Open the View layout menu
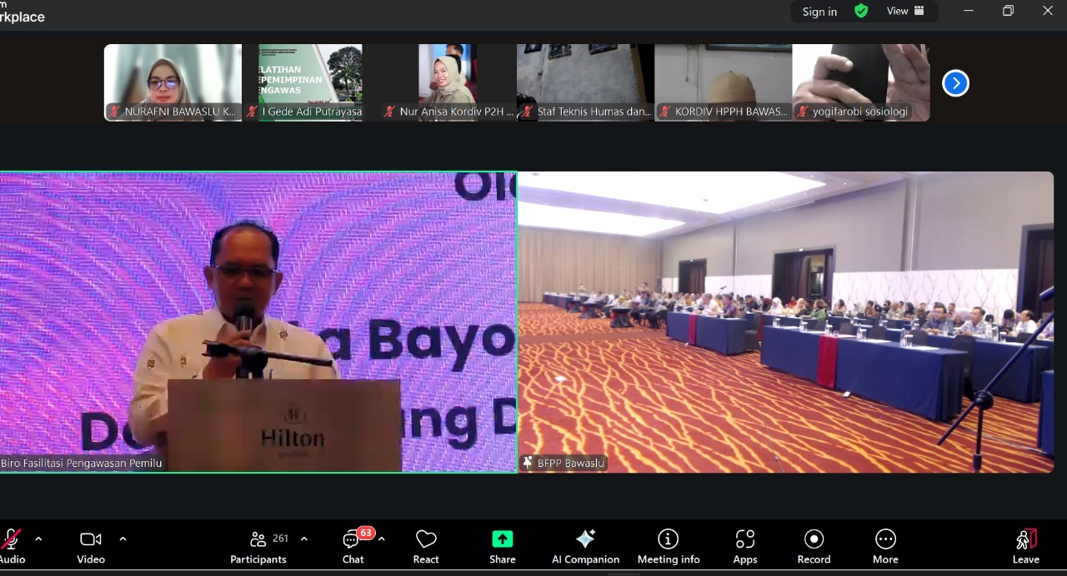 click(x=905, y=11)
